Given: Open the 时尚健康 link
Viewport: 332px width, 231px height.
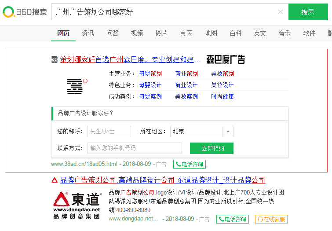Looking at the screenshot, I should coord(223,96).
